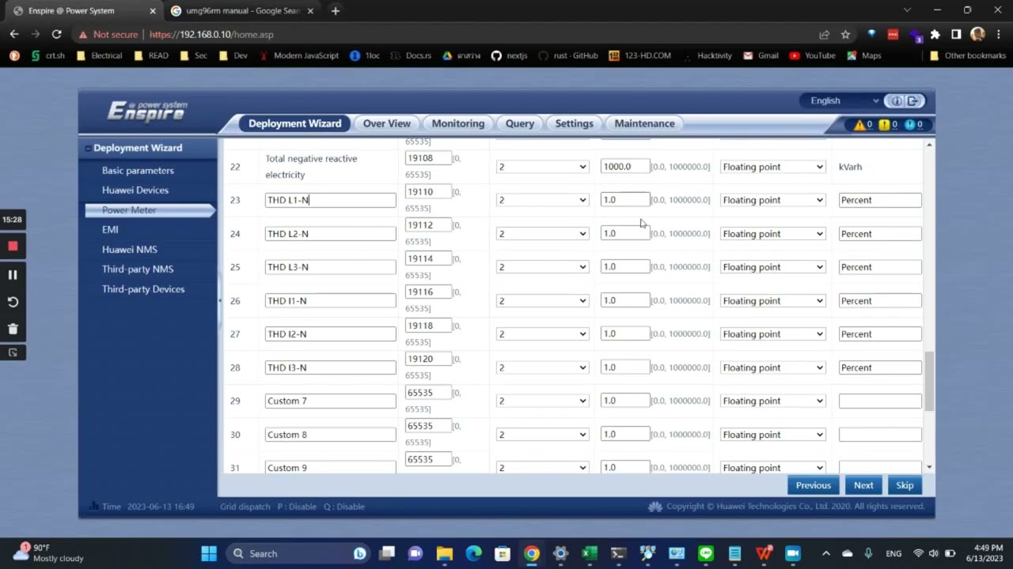This screenshot has height=569, width=1013.
Task: Open the Settings tab
Action: pos(574,123)
